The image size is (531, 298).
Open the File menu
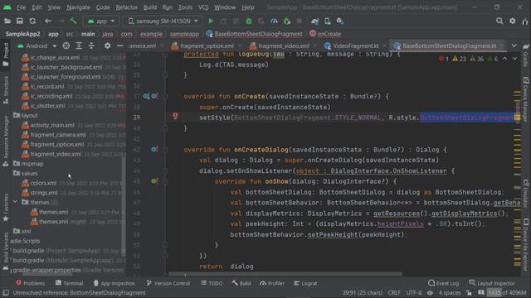pos(21,7)
